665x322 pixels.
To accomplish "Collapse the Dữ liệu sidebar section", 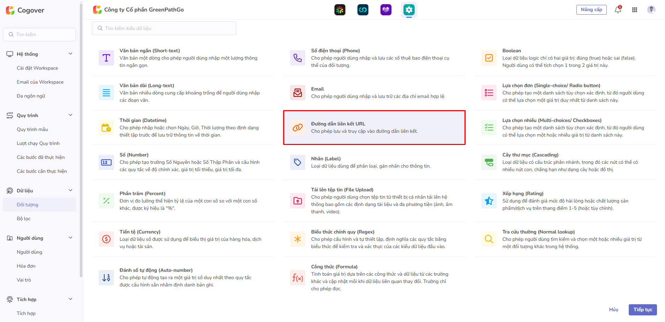I will (70, 190).
